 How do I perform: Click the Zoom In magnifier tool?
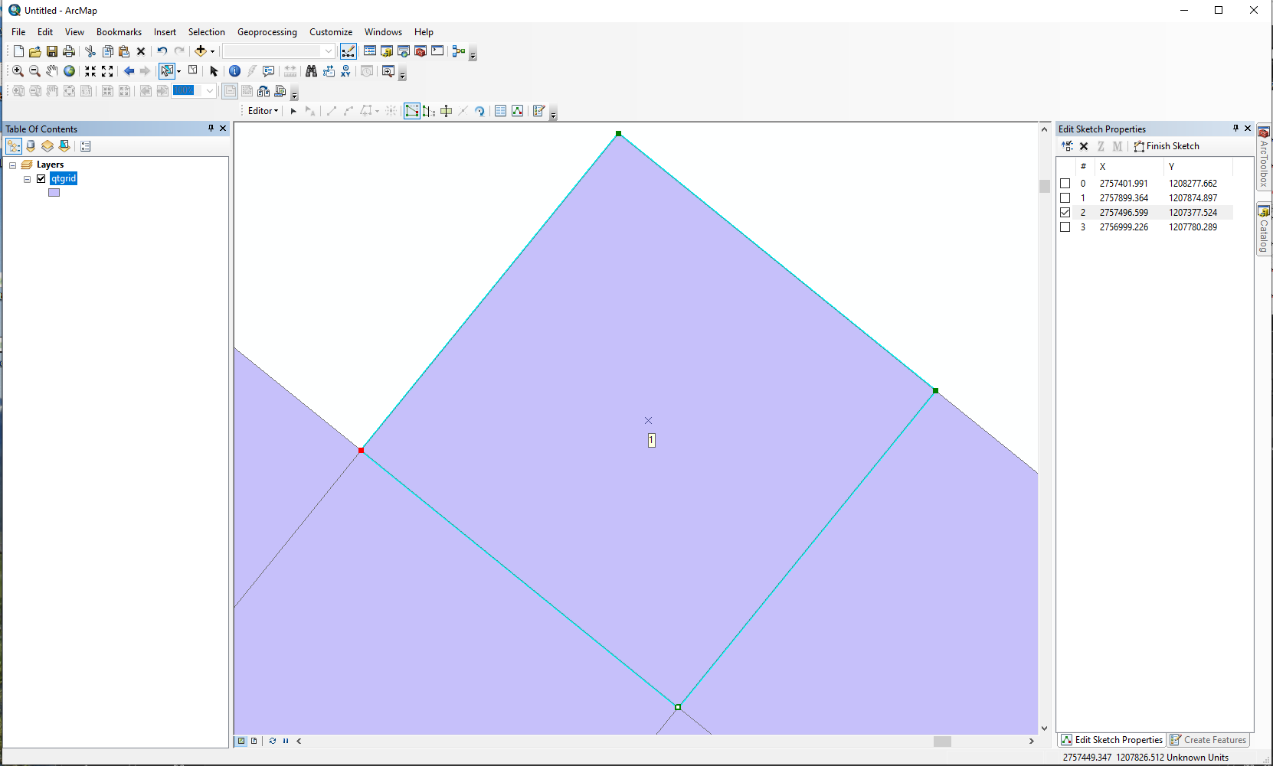point(18,70)
